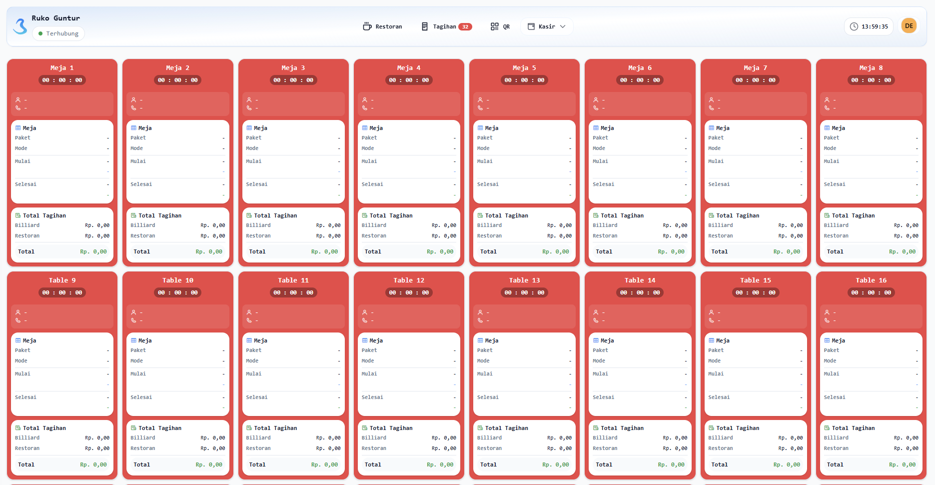Click the Kasir register icon
This screenshot has height=485, width=935.
click(531, 26)
